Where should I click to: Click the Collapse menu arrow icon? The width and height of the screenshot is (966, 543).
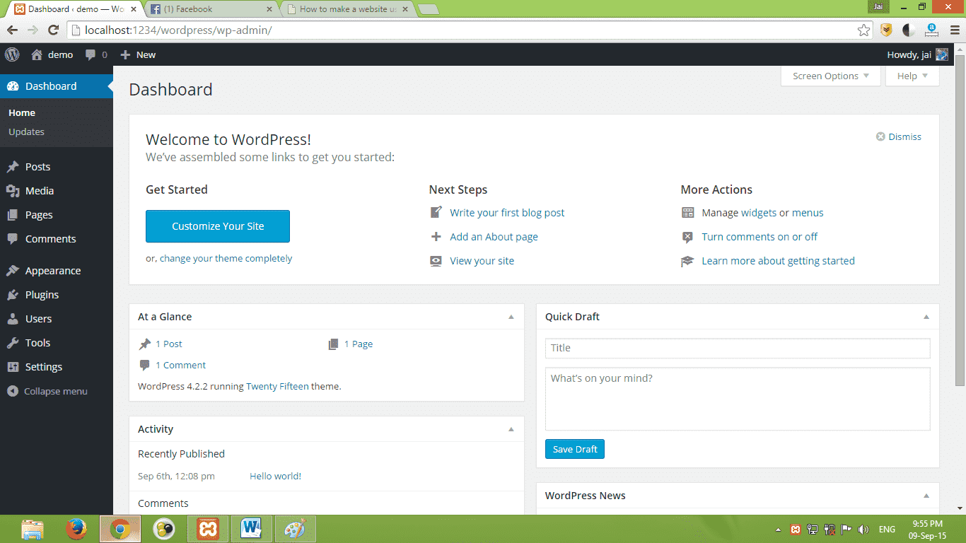pos(13,391)
